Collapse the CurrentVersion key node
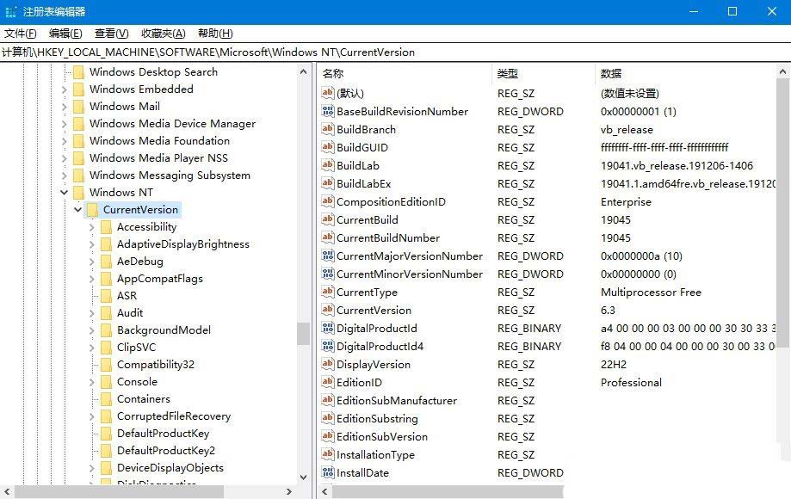The height and width of the screenshot is (499, 791). (x=77, y=209)
